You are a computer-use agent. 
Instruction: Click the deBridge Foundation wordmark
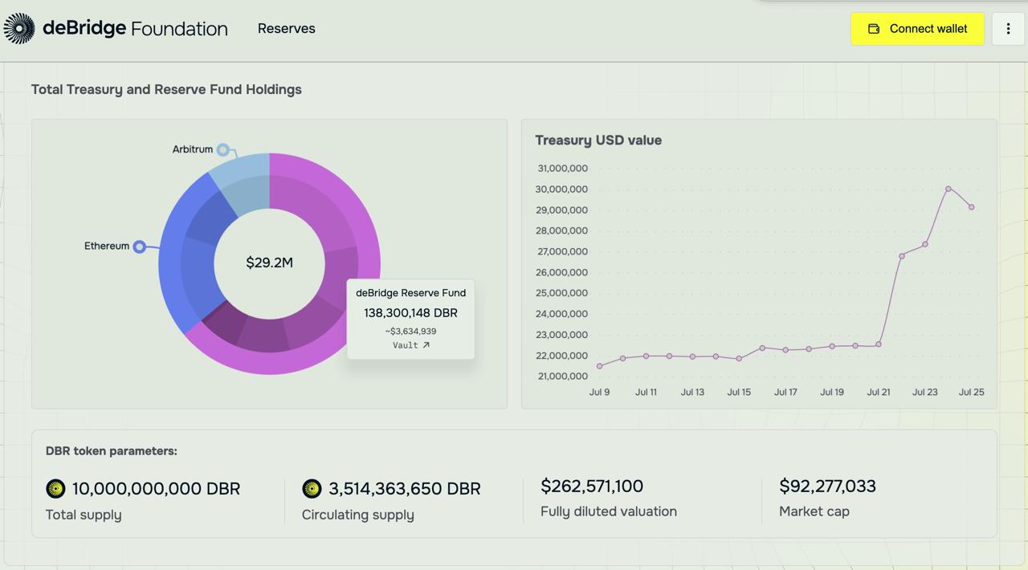click(135, 28)
